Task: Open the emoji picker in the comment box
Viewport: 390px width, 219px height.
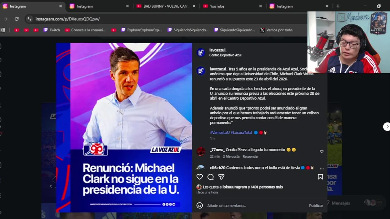Action: (200, 206)
